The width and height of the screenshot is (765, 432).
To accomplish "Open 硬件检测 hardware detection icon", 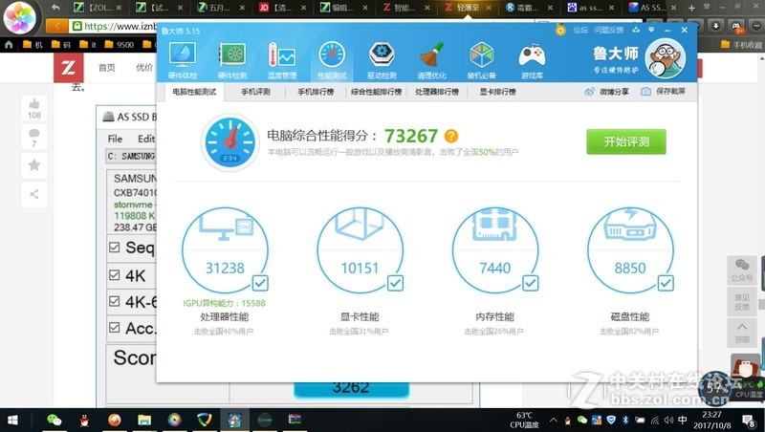I will [x=232, y=60].
